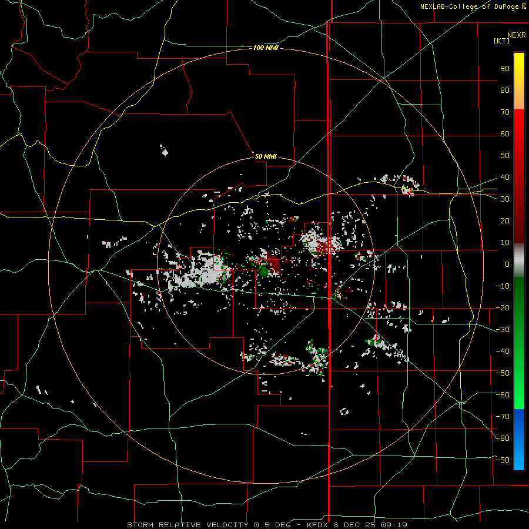
Task: Pick the green segment of the color bar
Action: click(519, 343)
